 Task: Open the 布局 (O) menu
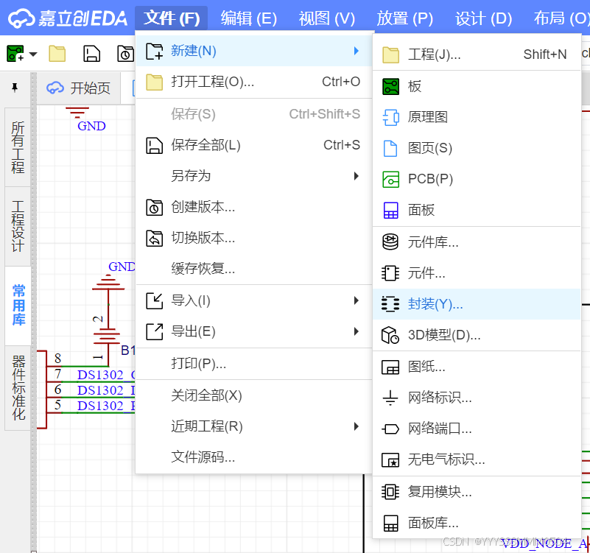(561, 18)
